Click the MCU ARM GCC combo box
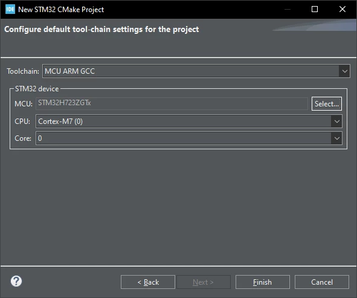The width and height of the screenshot is (357, 298). tap(196, 71)
